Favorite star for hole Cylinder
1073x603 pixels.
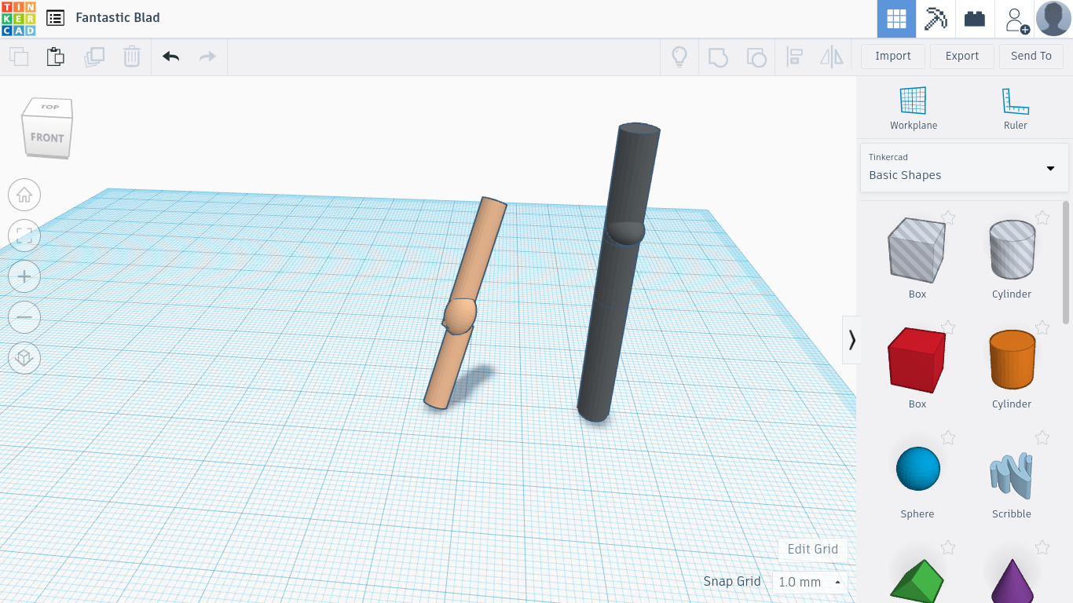click(1042, 217)
